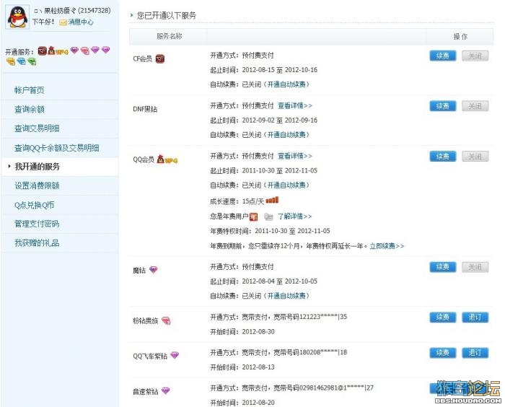Click 续费 button for QQ飞车紫钻

(442, 353)
